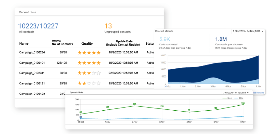The image size is (272, 134).
Task: Click the Active status of Campaign_0100101
Action: click(x=150, y=63)
